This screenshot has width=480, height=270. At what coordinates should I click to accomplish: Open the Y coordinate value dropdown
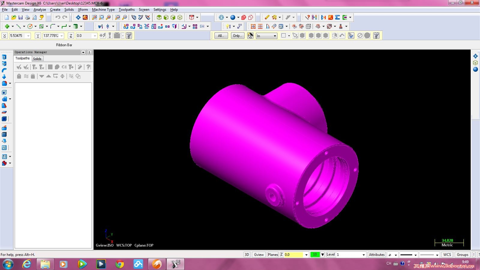pos(62,36)
